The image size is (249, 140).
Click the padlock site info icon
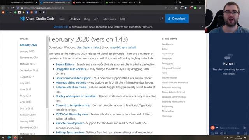pos(22,8)
